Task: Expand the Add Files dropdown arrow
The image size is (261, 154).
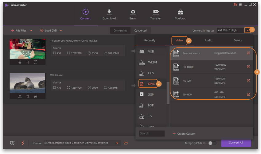Action: click(31, 31)
